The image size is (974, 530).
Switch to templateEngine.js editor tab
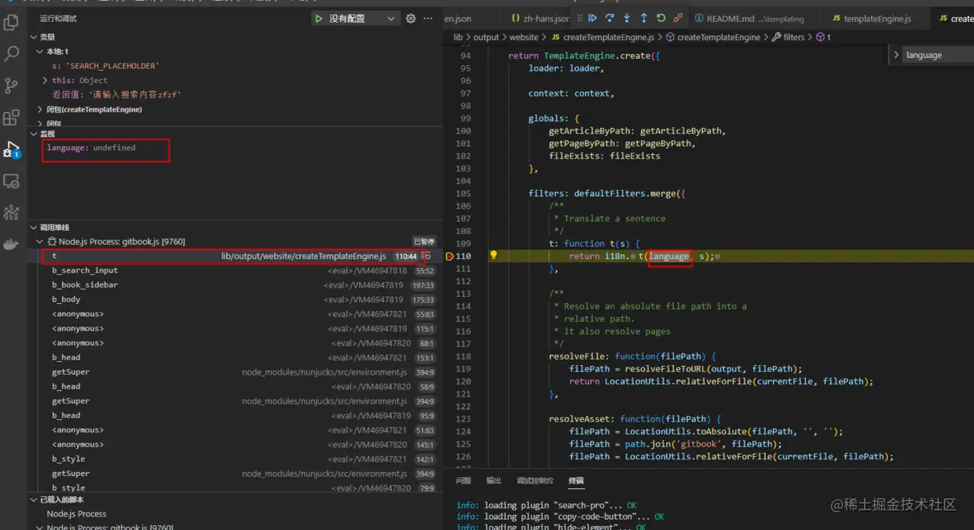[877, 18]
